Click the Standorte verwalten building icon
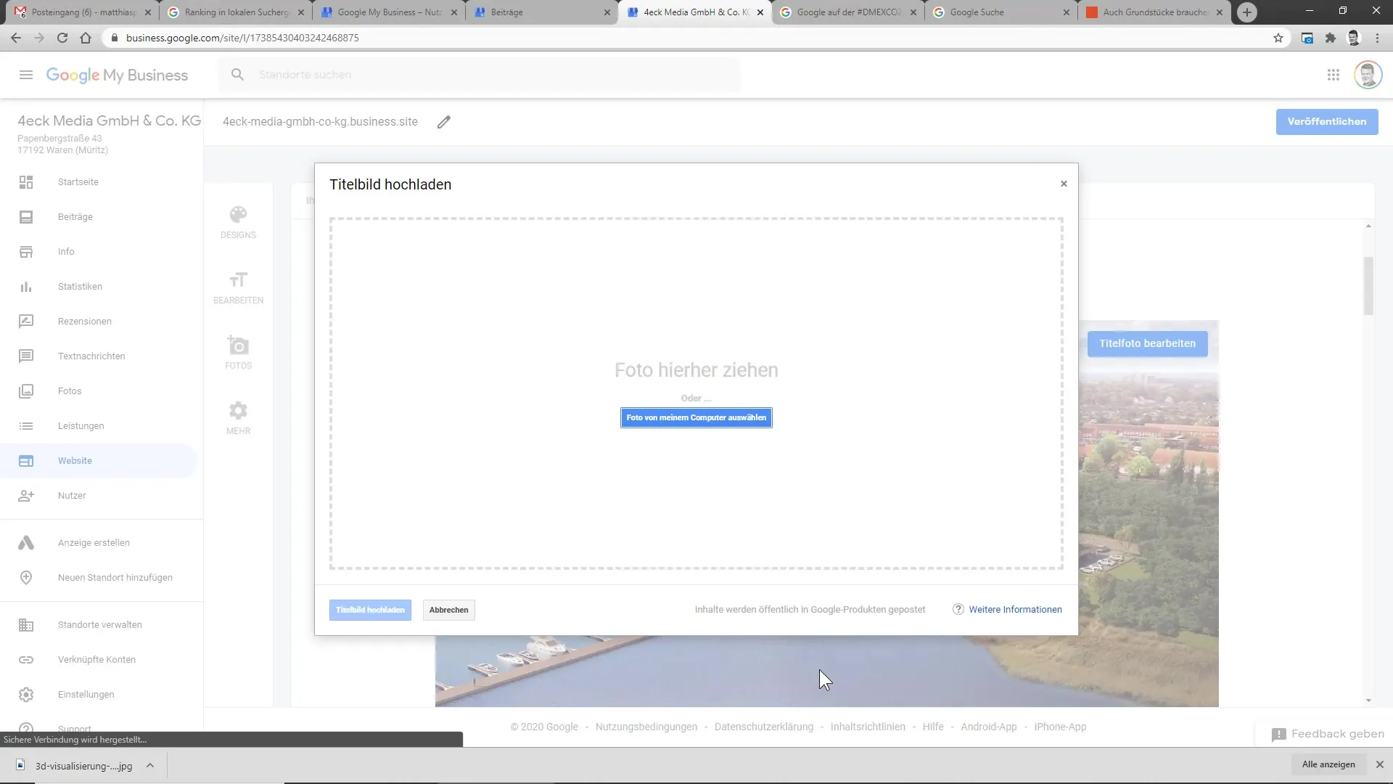This screenshot has width=1393, height=784. pos(26,625)
